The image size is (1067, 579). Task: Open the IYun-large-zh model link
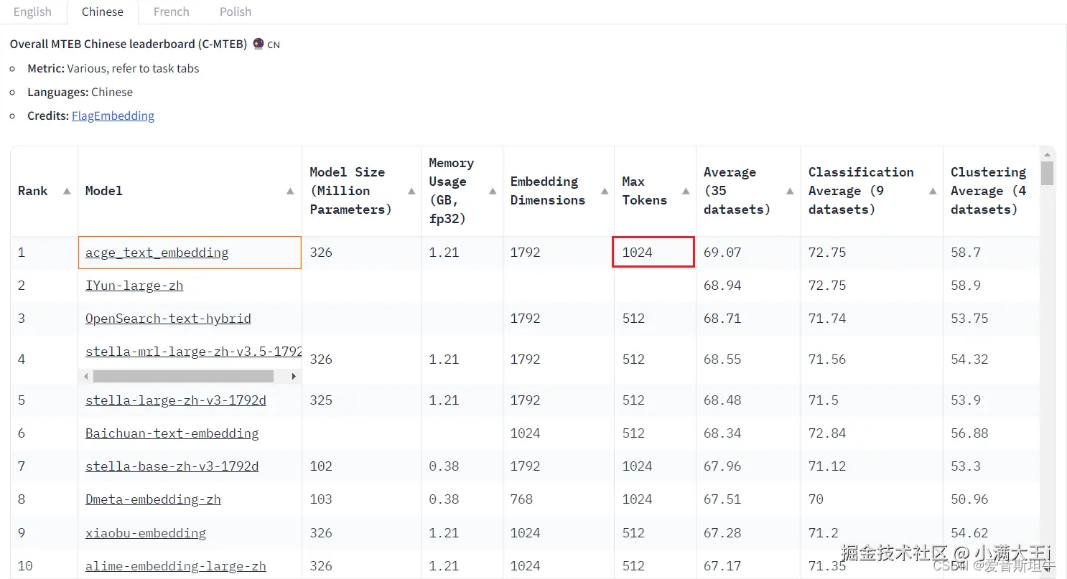click(134, 286)
